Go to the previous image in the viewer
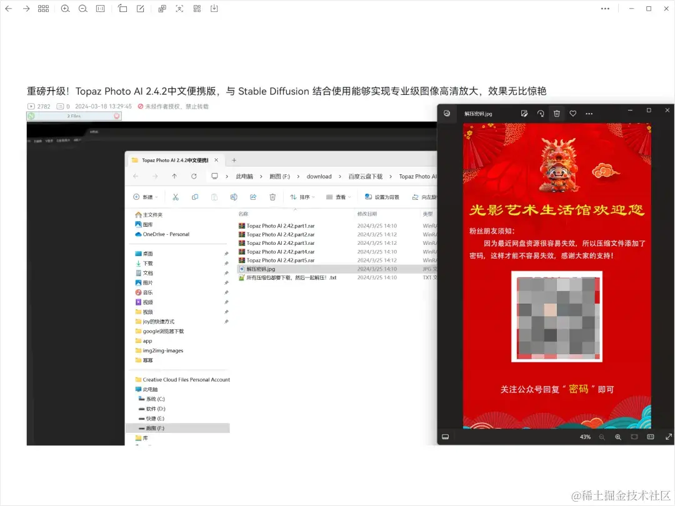This screenshot has height=506, width=675. tap(9, 9)
